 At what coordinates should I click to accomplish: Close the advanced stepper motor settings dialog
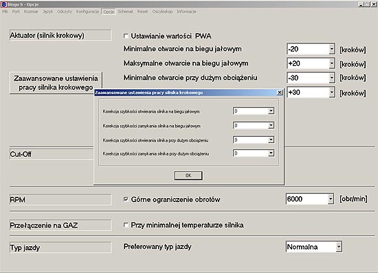(280, 92)
